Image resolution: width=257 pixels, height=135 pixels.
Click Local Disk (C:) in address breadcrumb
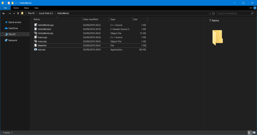tap(46, 13)
